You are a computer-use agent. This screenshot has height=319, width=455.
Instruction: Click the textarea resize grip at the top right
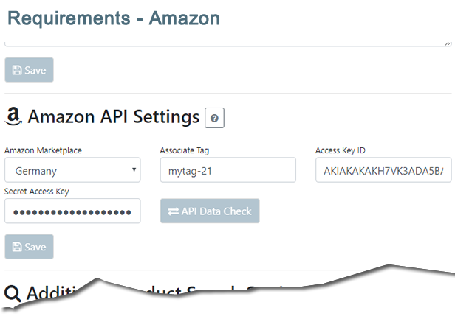448,43
